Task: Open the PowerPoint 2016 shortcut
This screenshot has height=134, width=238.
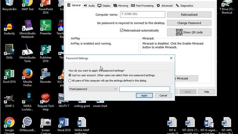Action: coord(45,7)
